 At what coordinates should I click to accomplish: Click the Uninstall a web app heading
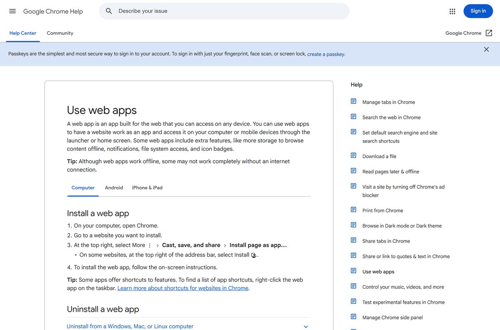pos(103,309)
